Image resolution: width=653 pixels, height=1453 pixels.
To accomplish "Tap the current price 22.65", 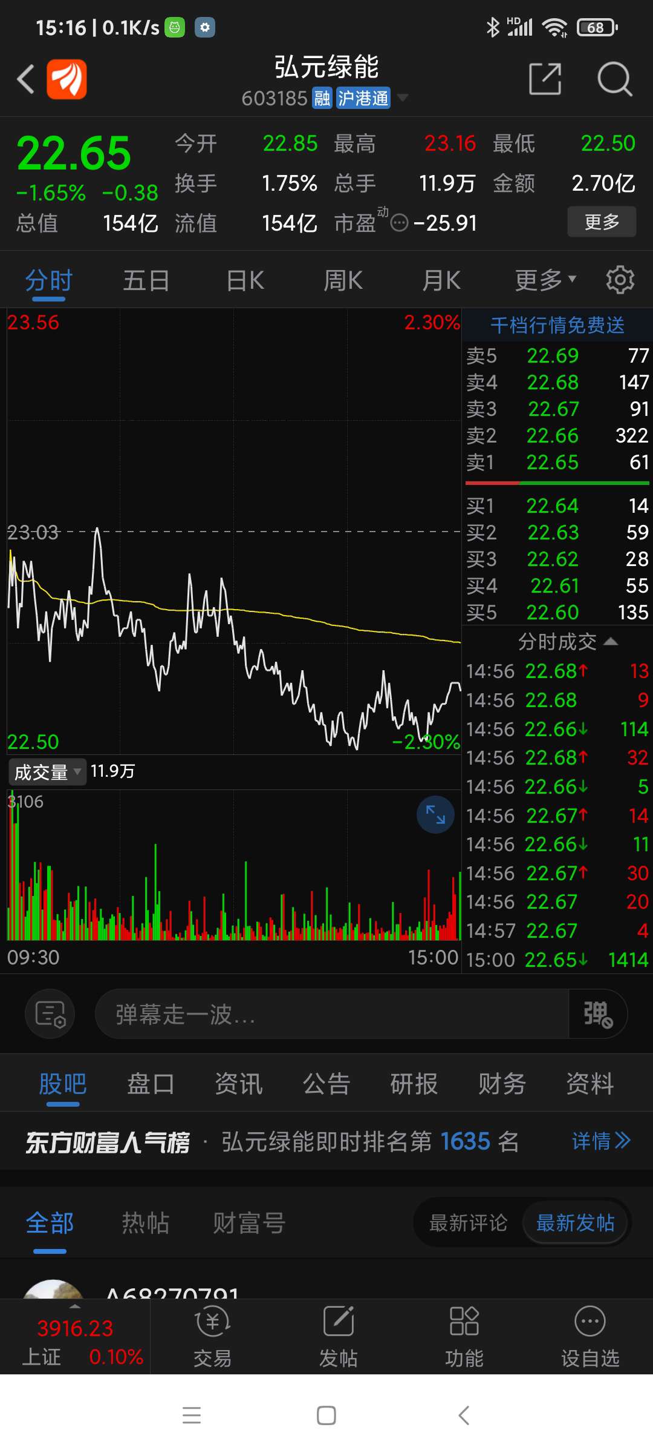I will pyautogui.click(x=74, y=153).
